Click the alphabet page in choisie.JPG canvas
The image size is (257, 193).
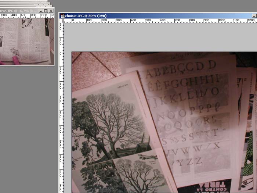click(x=188, y=115)
